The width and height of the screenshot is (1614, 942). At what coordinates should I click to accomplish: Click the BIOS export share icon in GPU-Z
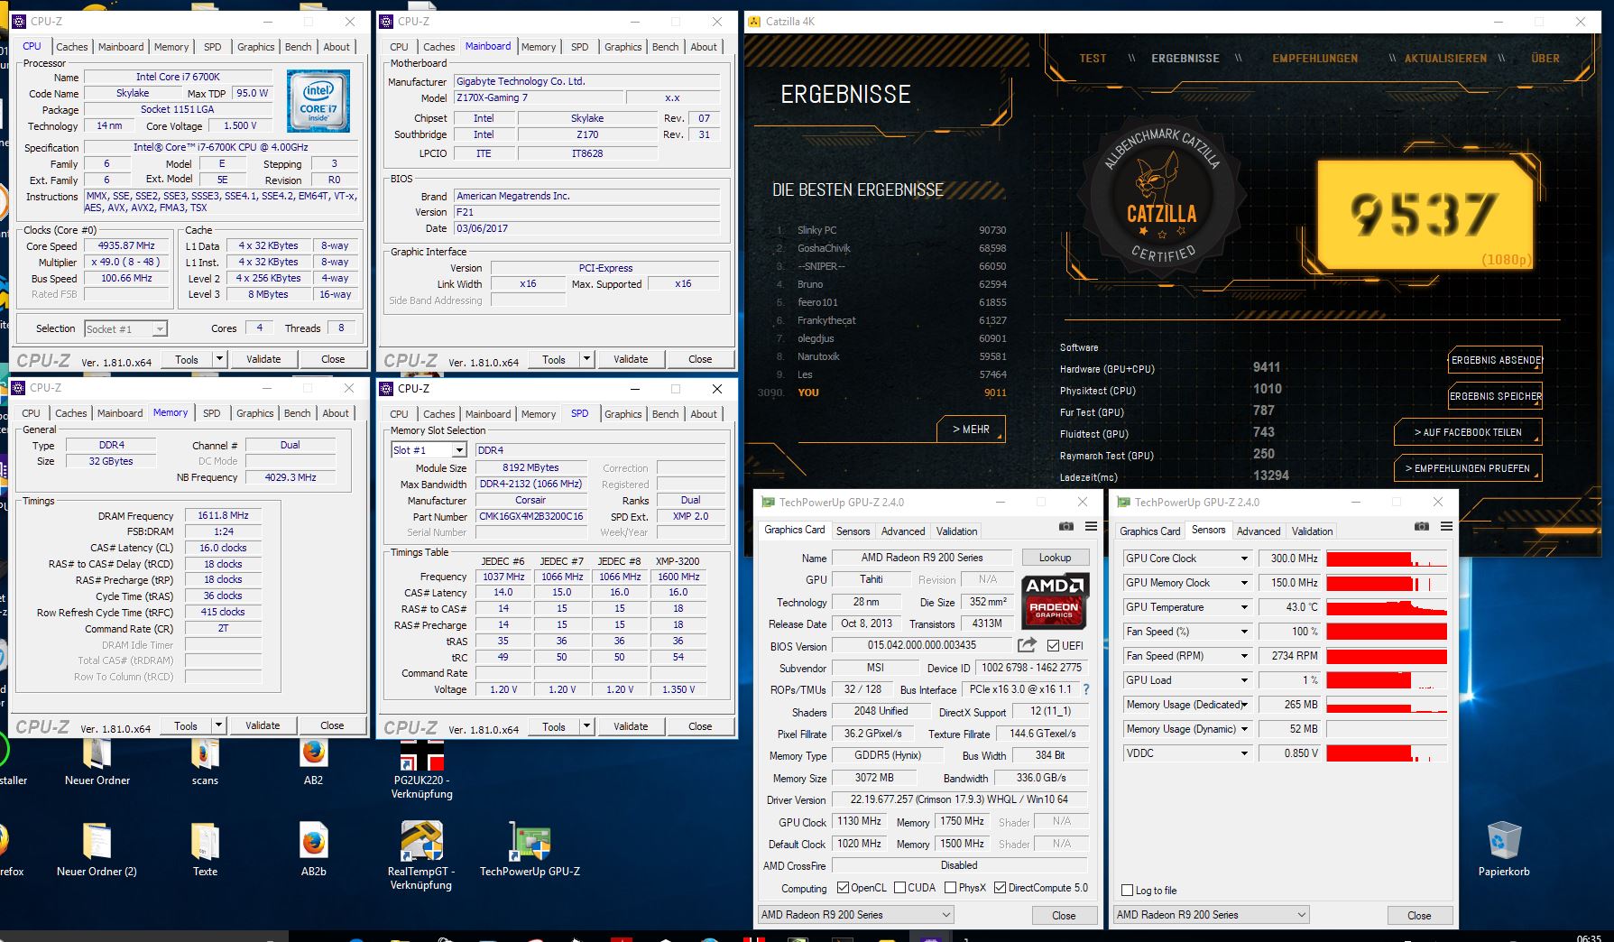[x=1027, y=645]
